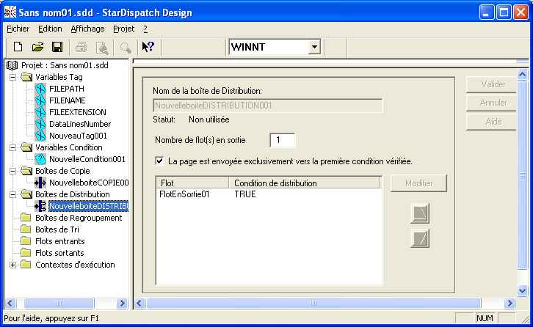Open the Projet menu
This screenshot has width=533, height=327.
pos(123,29)
